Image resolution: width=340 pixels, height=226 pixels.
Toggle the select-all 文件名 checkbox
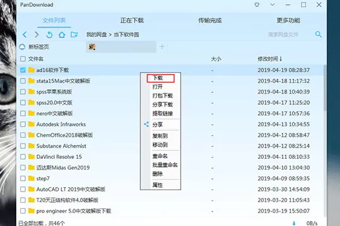pyautogui.click(x=23, y=59)
